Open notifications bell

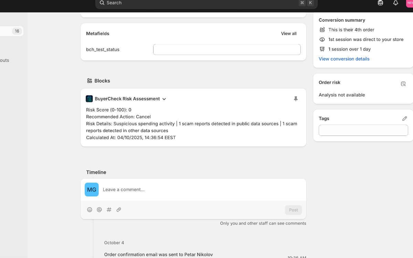coord(396,3)
